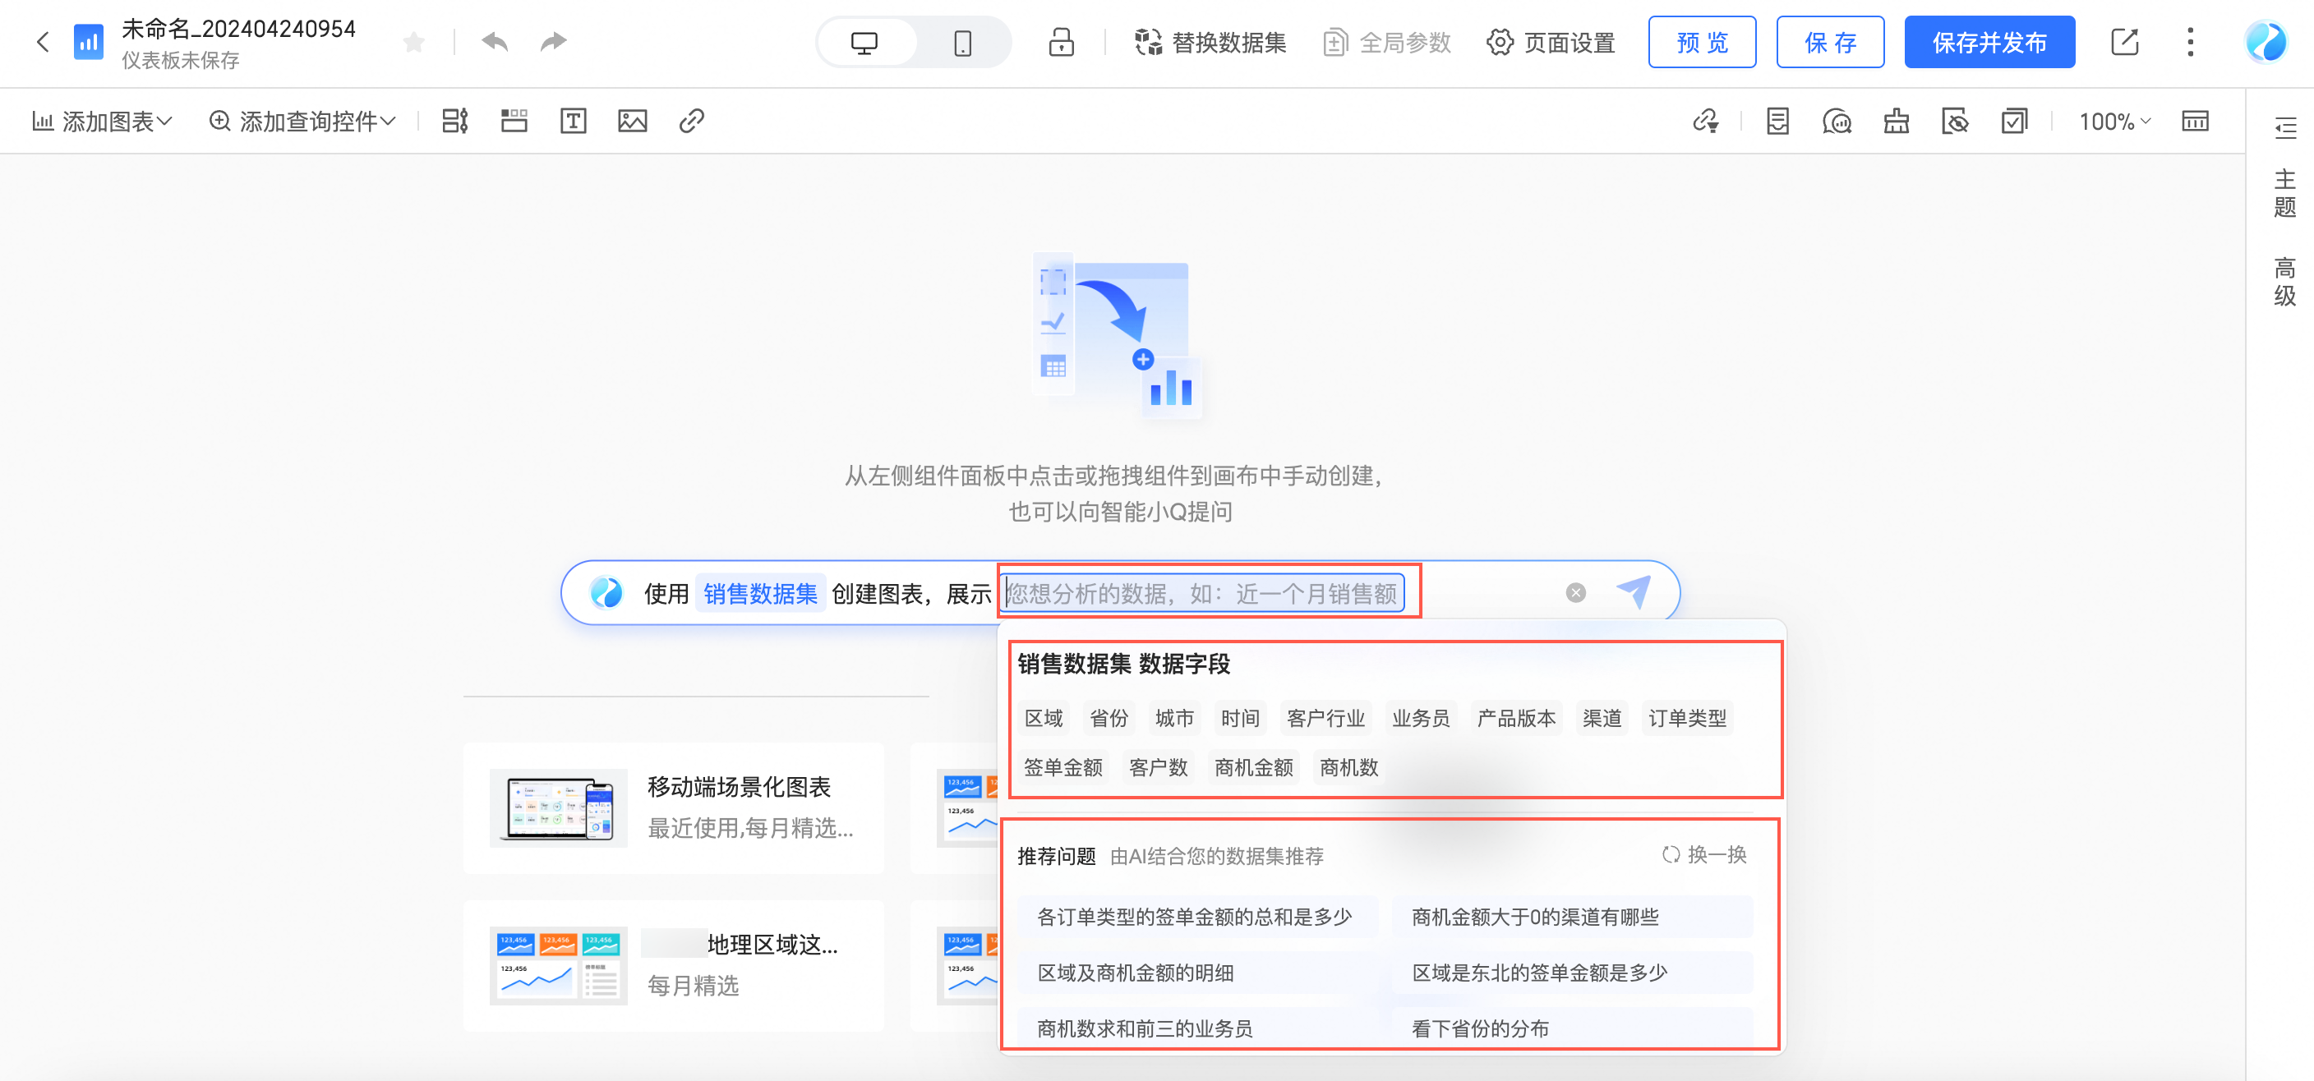Click the redo arrow icon
Screen dimensions: 2314x1081
pyautogui.click(x=552, y=41)
